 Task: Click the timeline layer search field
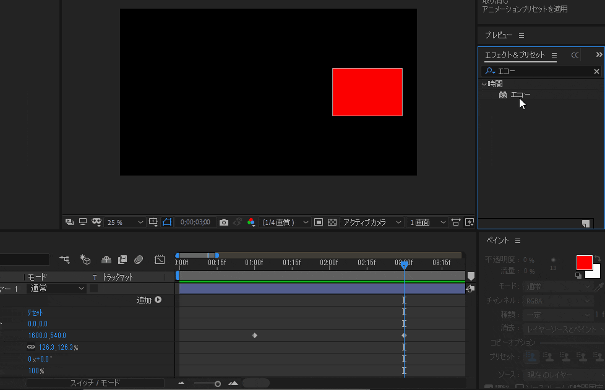pyautogui.click(x=24, y=260)
